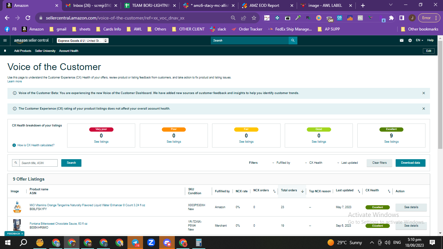Open Telegram from the taskbar
Screen dimensions: 443x249
pyautogui.click(x=135, y=243)
